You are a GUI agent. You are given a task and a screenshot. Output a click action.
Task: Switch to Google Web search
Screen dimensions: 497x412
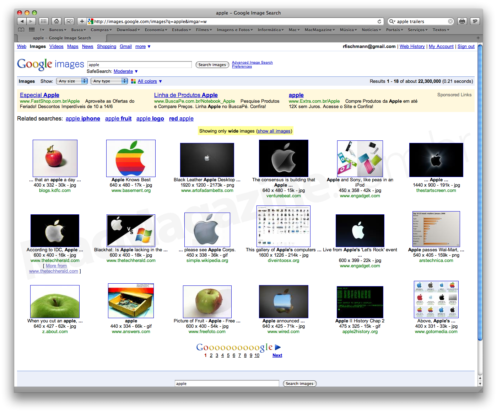click(22, 47)
